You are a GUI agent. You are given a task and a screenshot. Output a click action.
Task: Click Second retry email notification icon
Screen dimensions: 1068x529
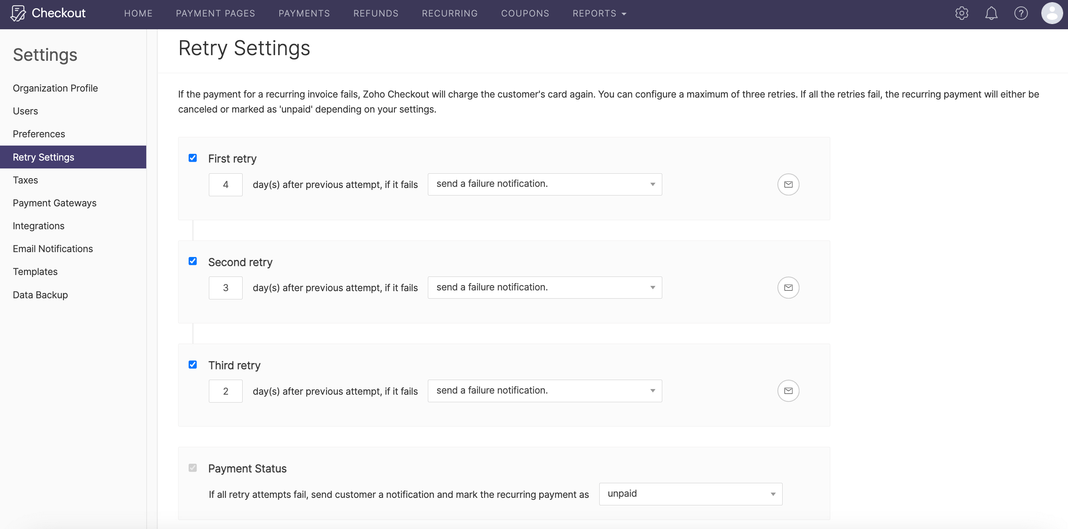(788, 287)
